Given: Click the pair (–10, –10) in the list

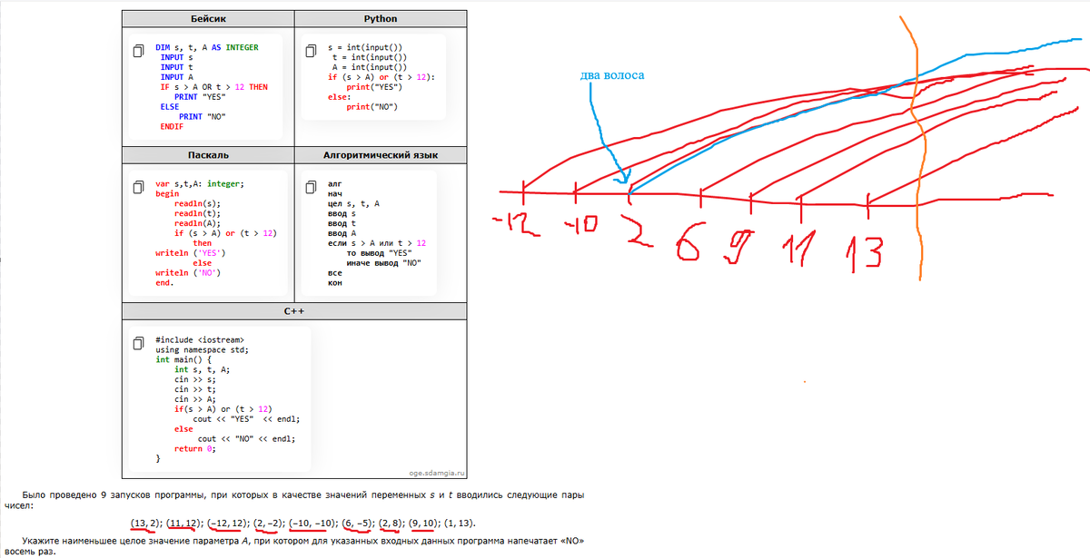Looking at the screenshot, I should [x=313, y=524].
